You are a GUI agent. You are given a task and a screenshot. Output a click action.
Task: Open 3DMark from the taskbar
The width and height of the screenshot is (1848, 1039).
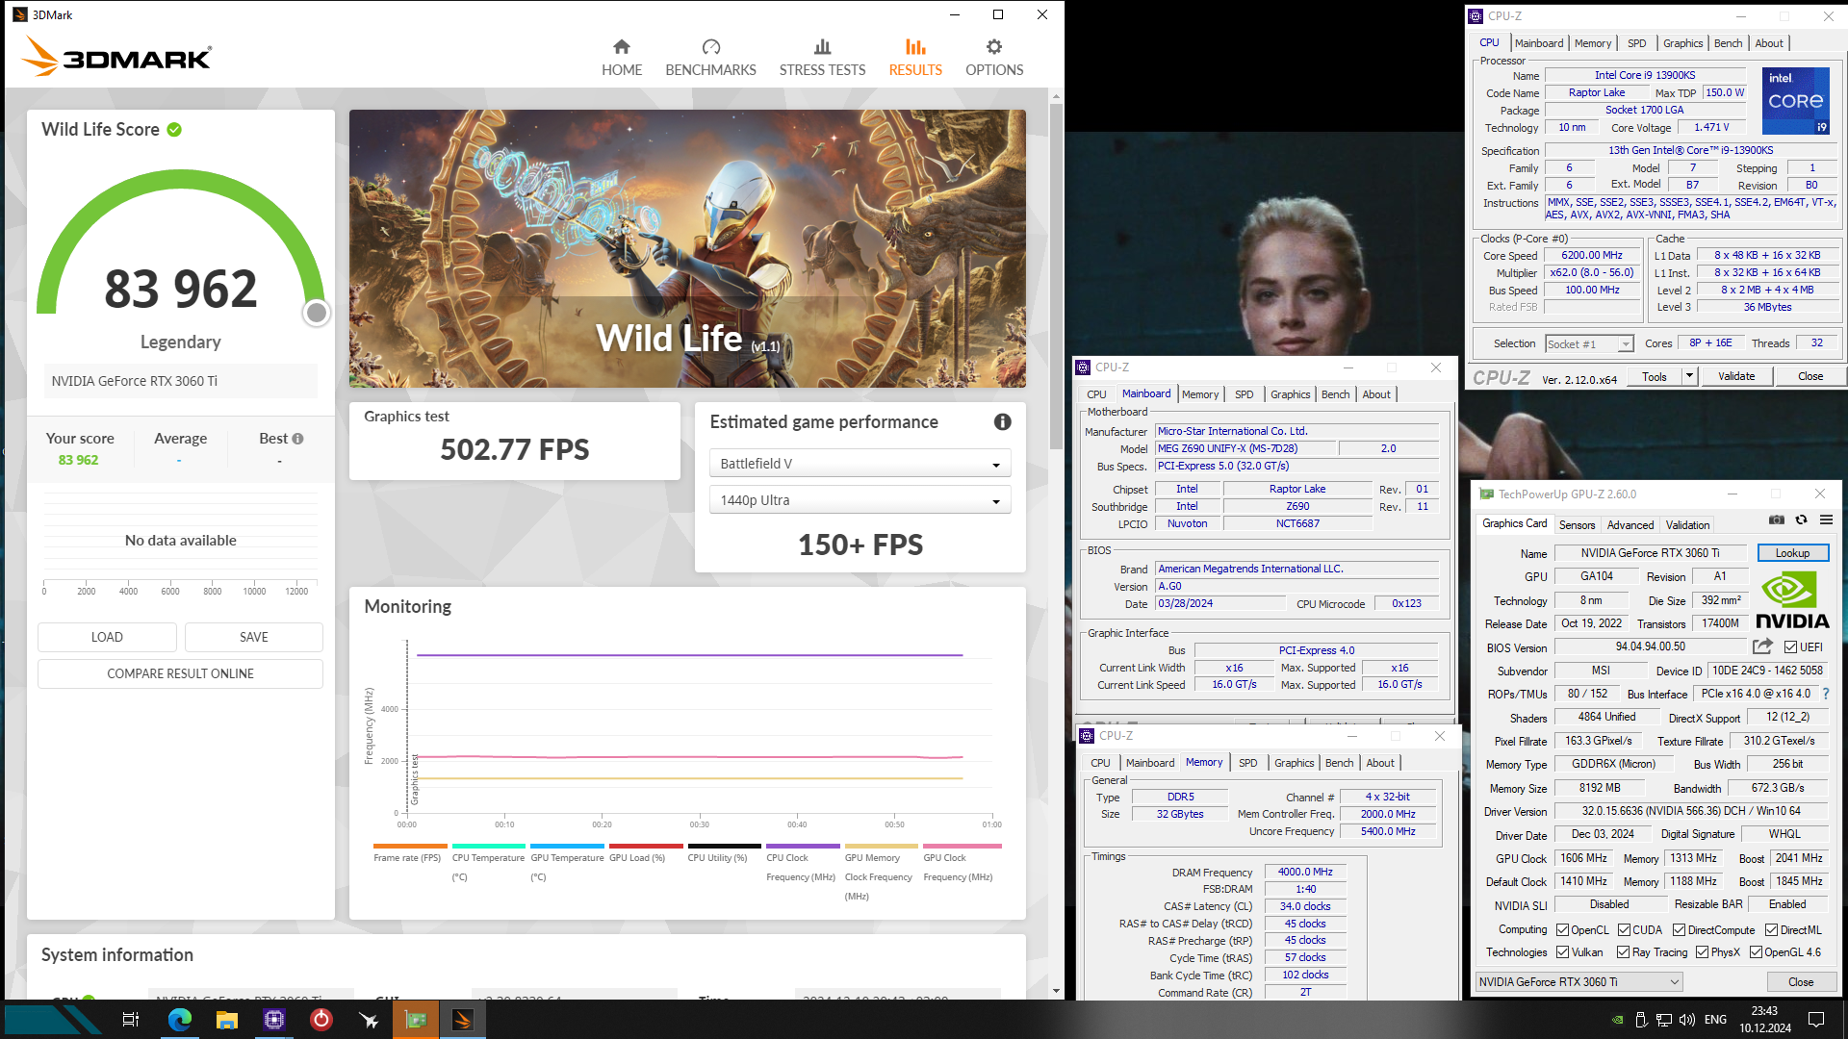click(463, 1020)
